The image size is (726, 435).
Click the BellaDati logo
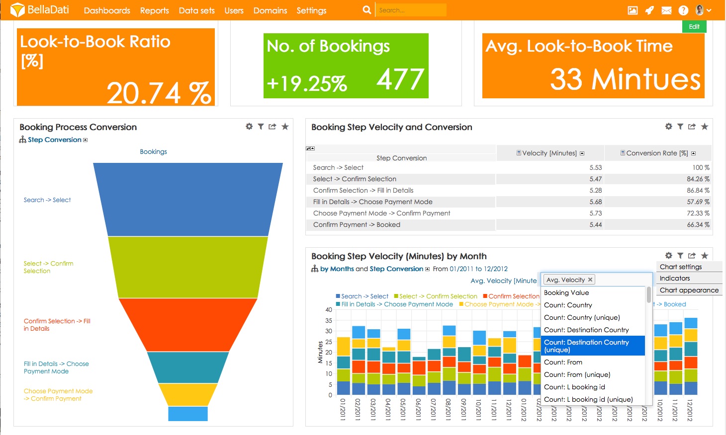coord(40,9)
